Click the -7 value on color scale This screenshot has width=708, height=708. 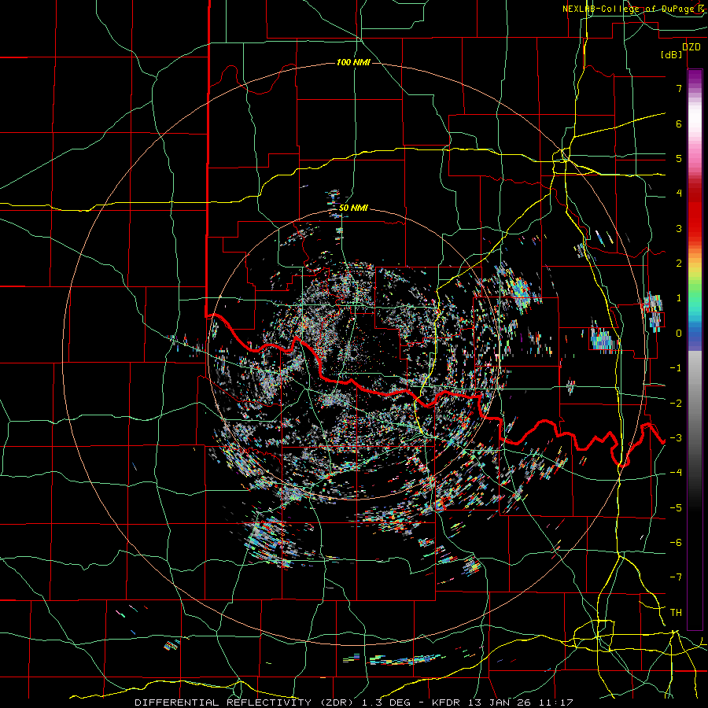click(x=676, y=577)
